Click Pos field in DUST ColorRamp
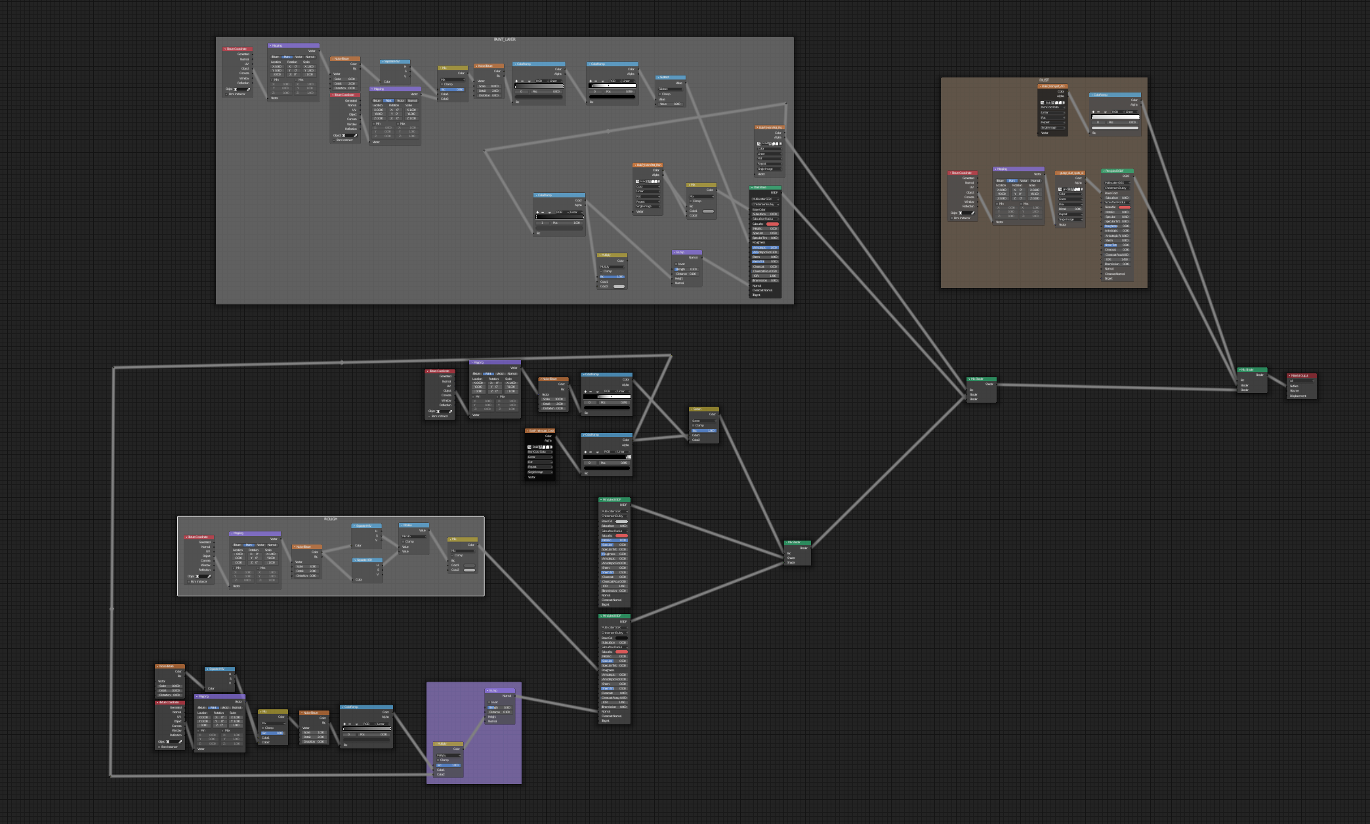 [x=1123, y=122]
